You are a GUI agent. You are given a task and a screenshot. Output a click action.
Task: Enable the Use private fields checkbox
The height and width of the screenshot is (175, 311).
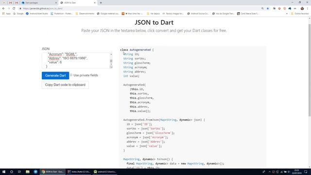71,75
